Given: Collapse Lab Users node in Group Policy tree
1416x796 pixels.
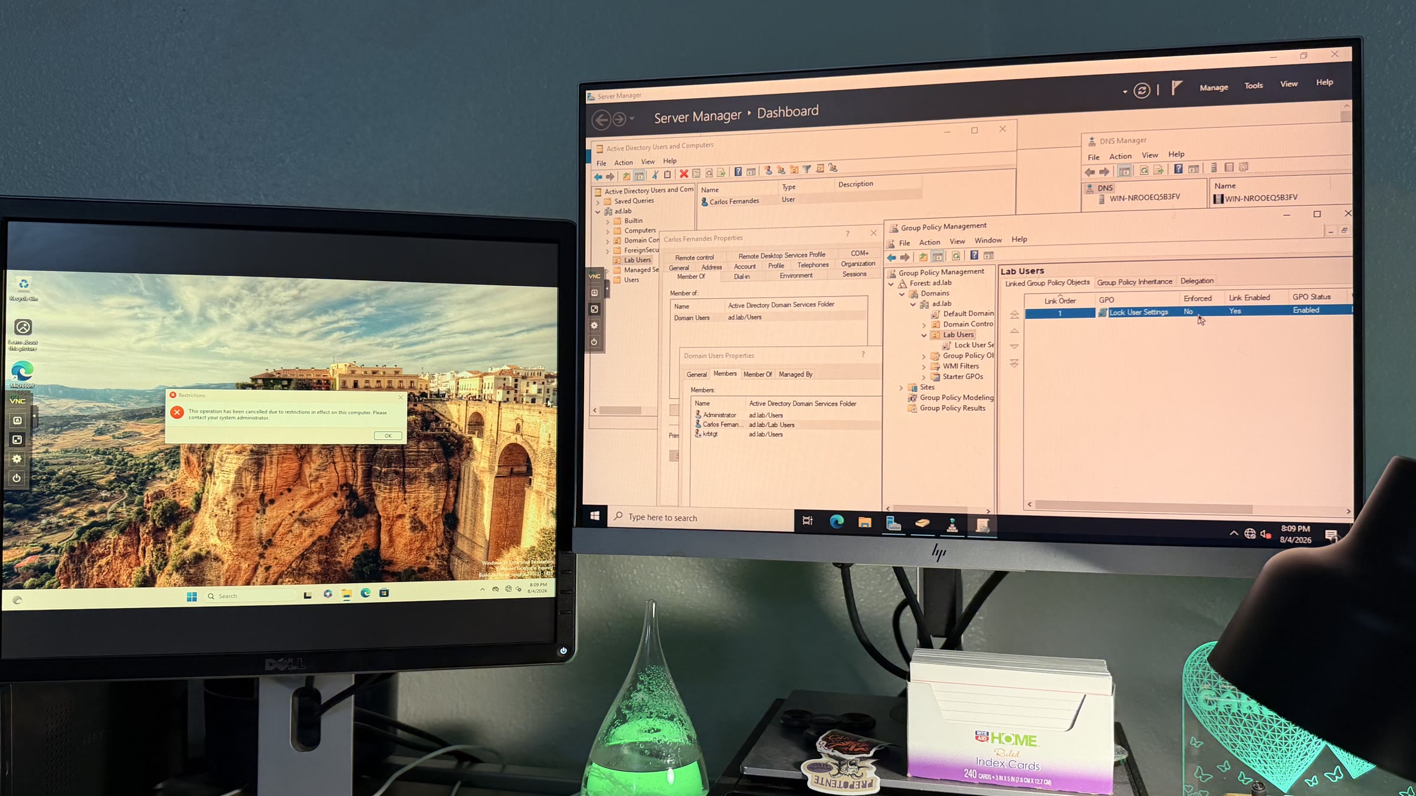Looking at the screenshot, I should click(x=924, y=335).
